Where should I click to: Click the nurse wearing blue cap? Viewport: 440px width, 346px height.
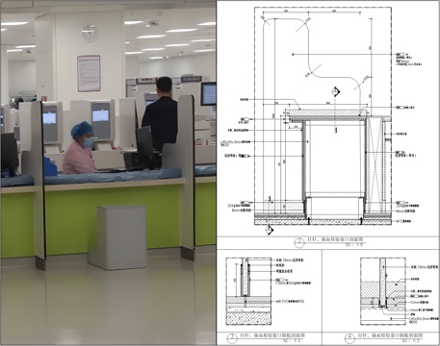point(79,148)
